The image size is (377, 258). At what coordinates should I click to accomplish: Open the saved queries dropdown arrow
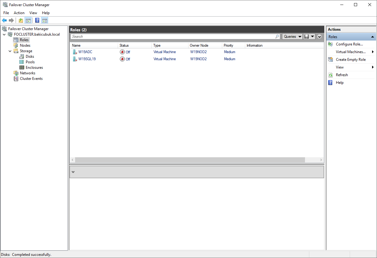pos(312,37)
